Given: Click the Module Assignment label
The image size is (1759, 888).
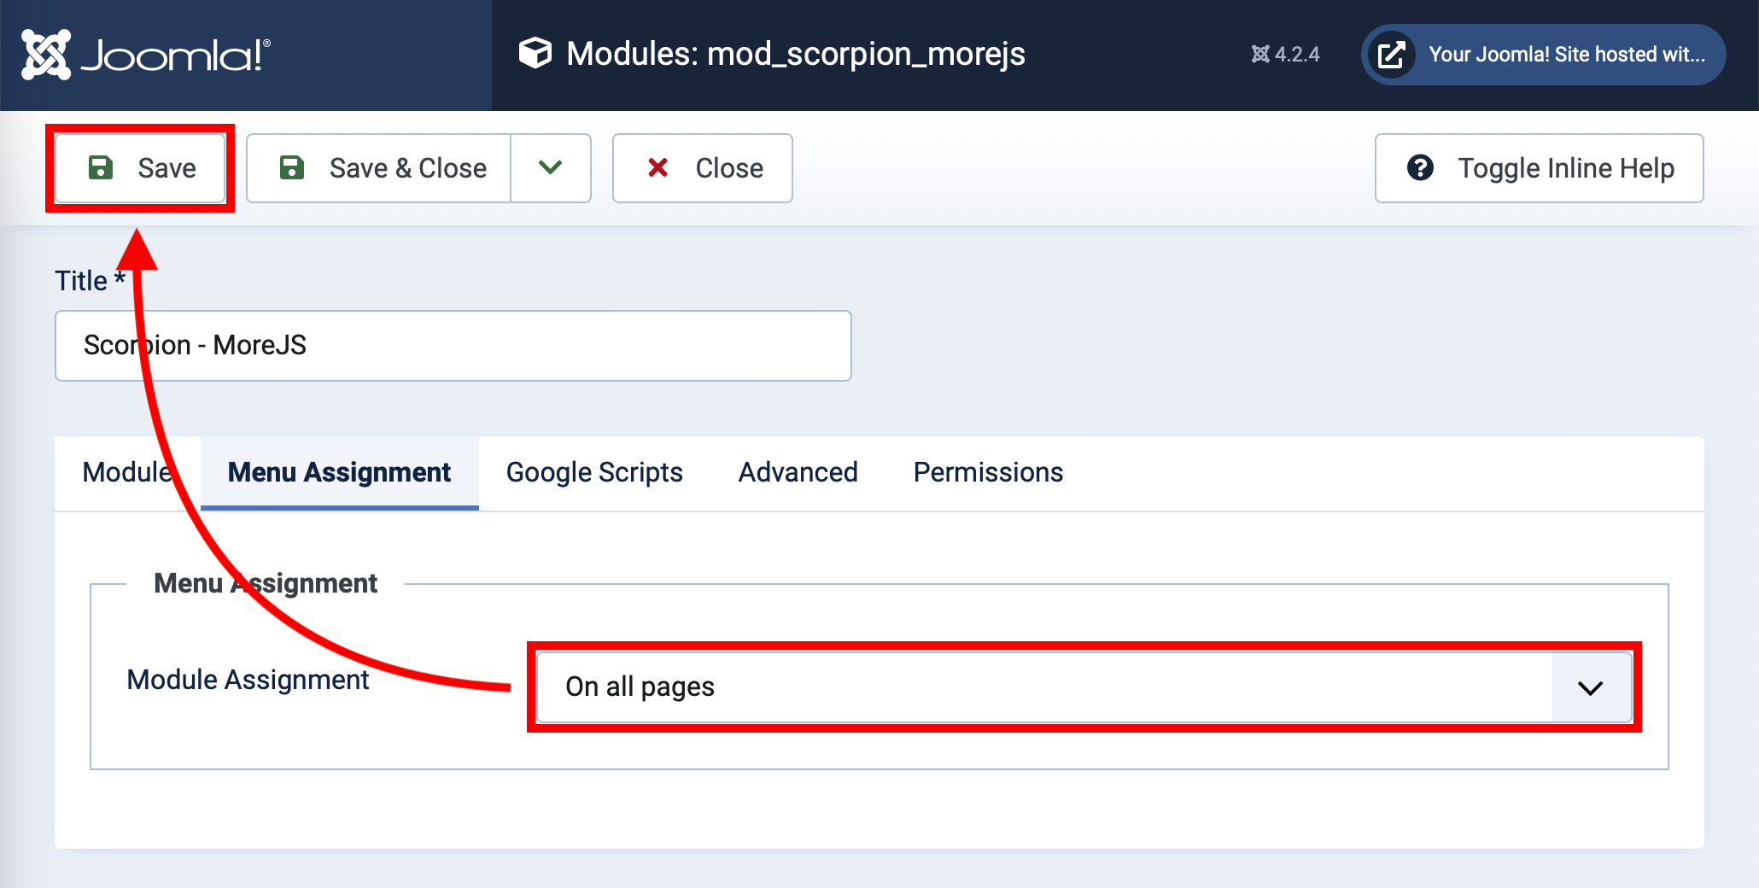Looking at the screenshot, I should (248, 680).
